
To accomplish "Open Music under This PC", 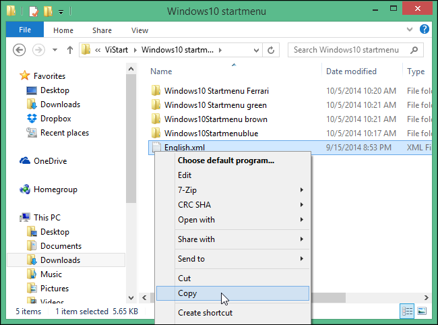I will [x=51, y=274].
